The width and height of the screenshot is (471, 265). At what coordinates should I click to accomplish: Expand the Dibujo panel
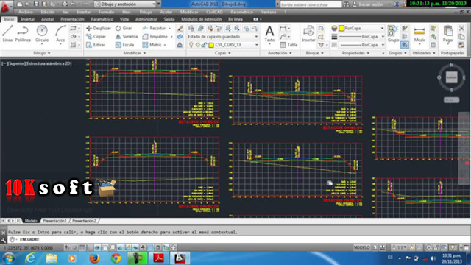[41, 53]
